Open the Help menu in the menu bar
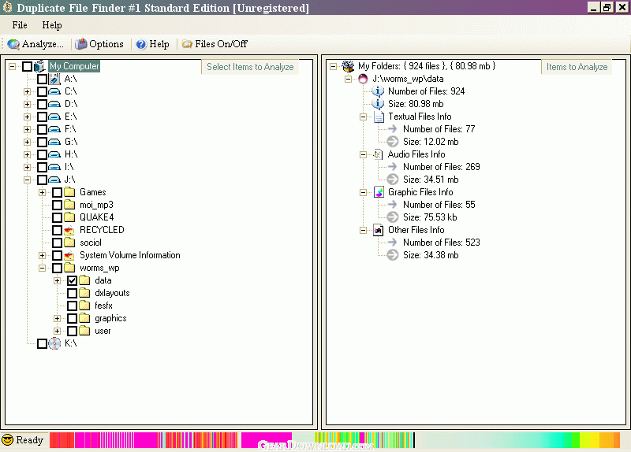The height and width of the screenshot is (452, 631). point(52,25)
